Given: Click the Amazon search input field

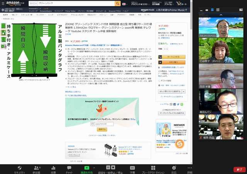Looking at the screenshot, I should [76, 3].
